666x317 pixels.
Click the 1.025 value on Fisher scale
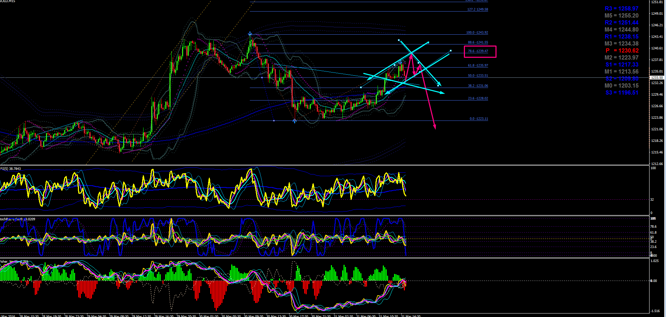coord(655,261)
